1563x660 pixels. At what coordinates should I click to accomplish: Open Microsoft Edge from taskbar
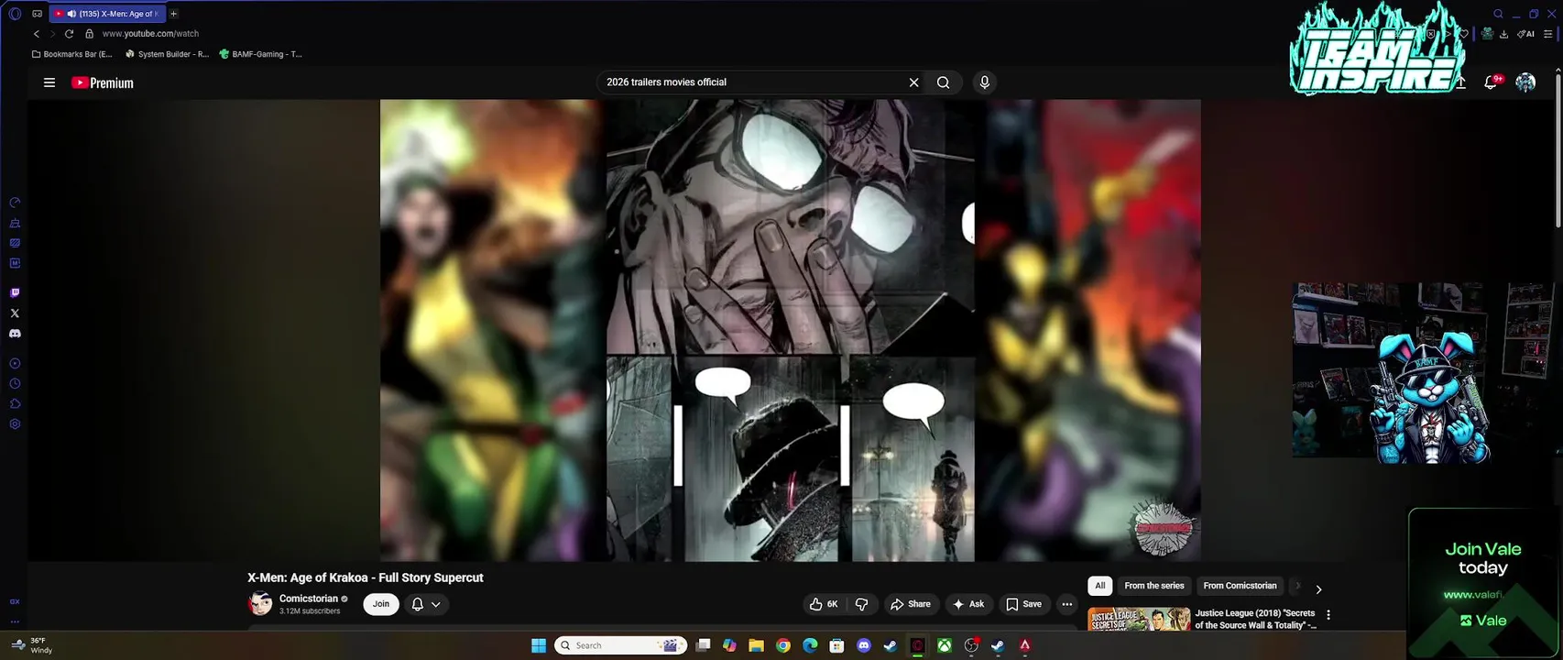pyautogui.click(x=810, y=645)
